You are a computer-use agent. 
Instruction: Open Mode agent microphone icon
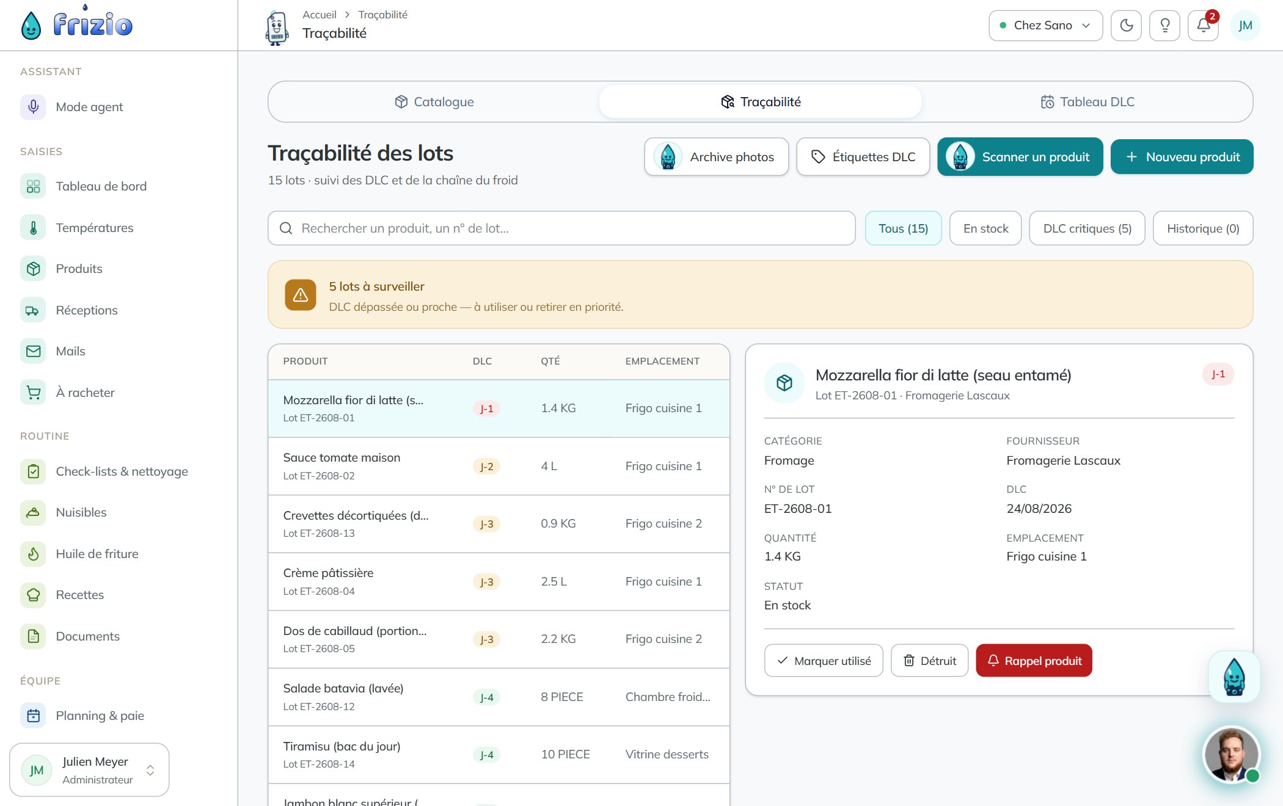click(x=33, y=107)
